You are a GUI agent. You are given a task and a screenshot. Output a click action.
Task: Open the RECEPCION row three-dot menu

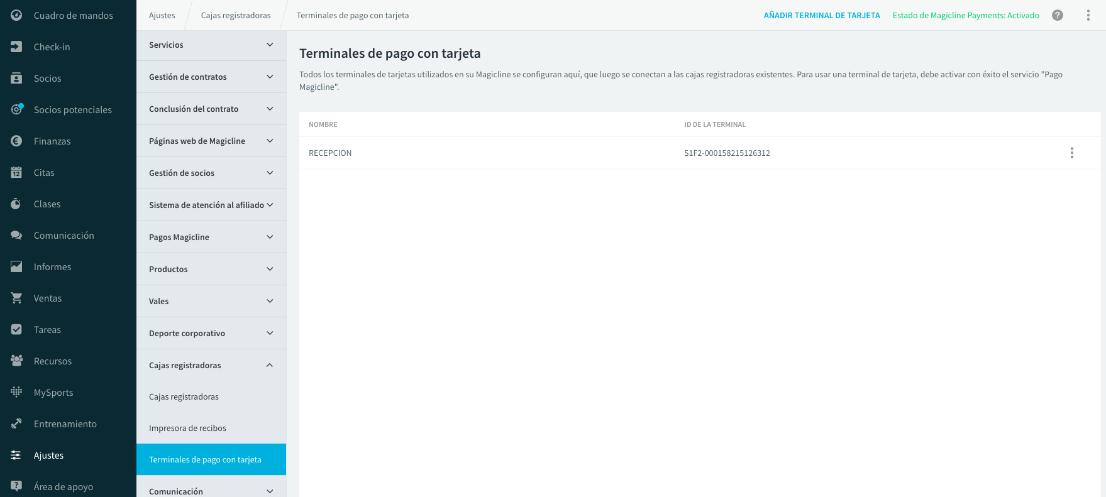1072,153
